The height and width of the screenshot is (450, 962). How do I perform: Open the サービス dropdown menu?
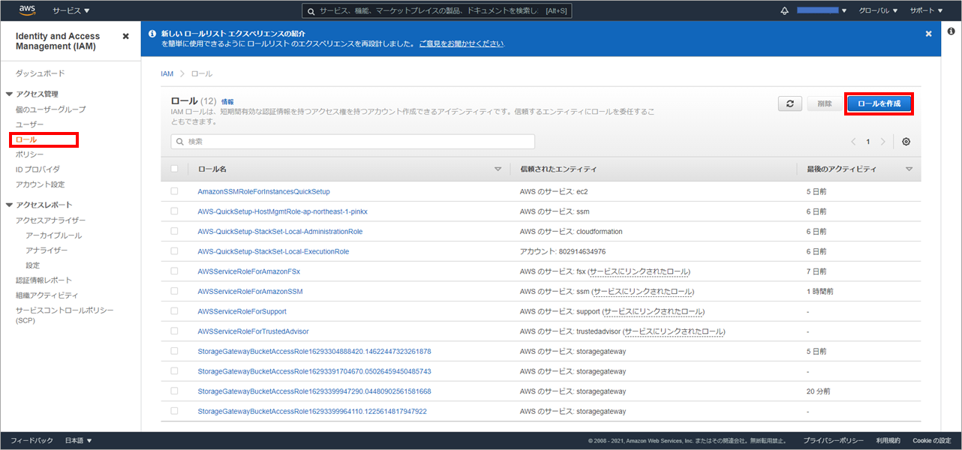coord(71,10)
